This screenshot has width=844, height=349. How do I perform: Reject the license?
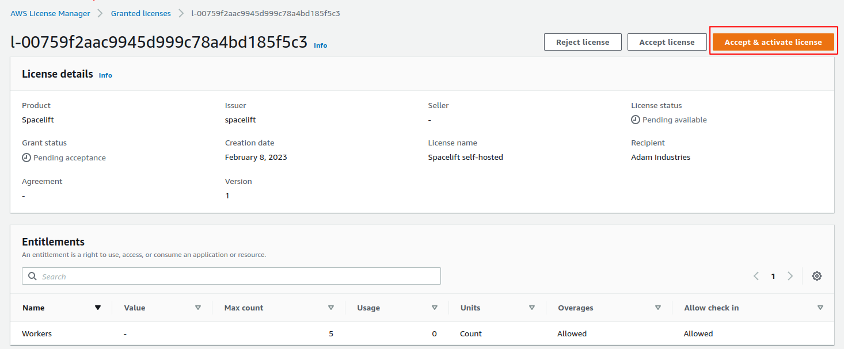coord(583,42)
